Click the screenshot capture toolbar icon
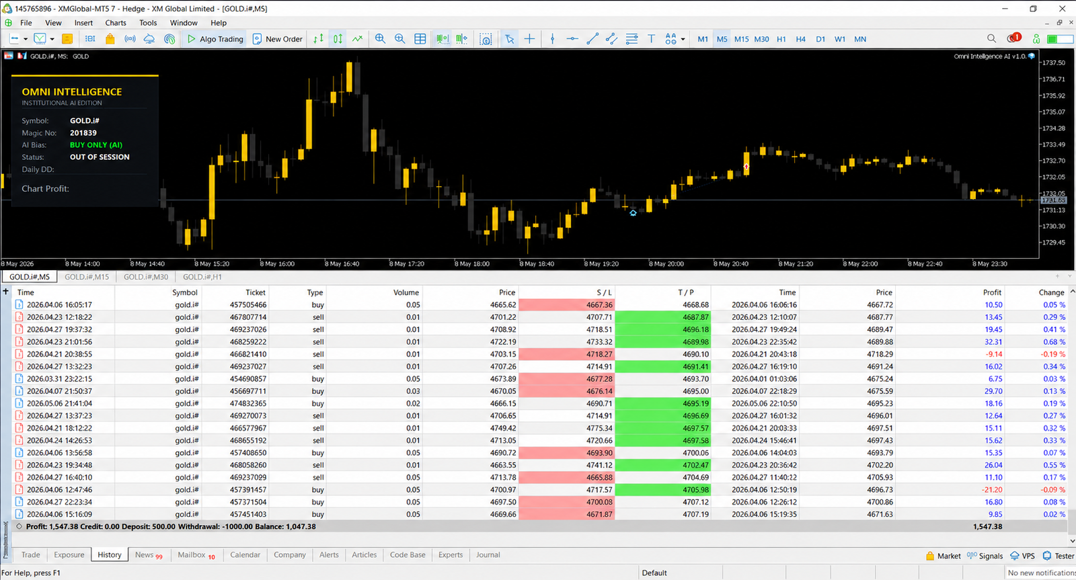The image size is (1076, 580). (x=486, y=39)
